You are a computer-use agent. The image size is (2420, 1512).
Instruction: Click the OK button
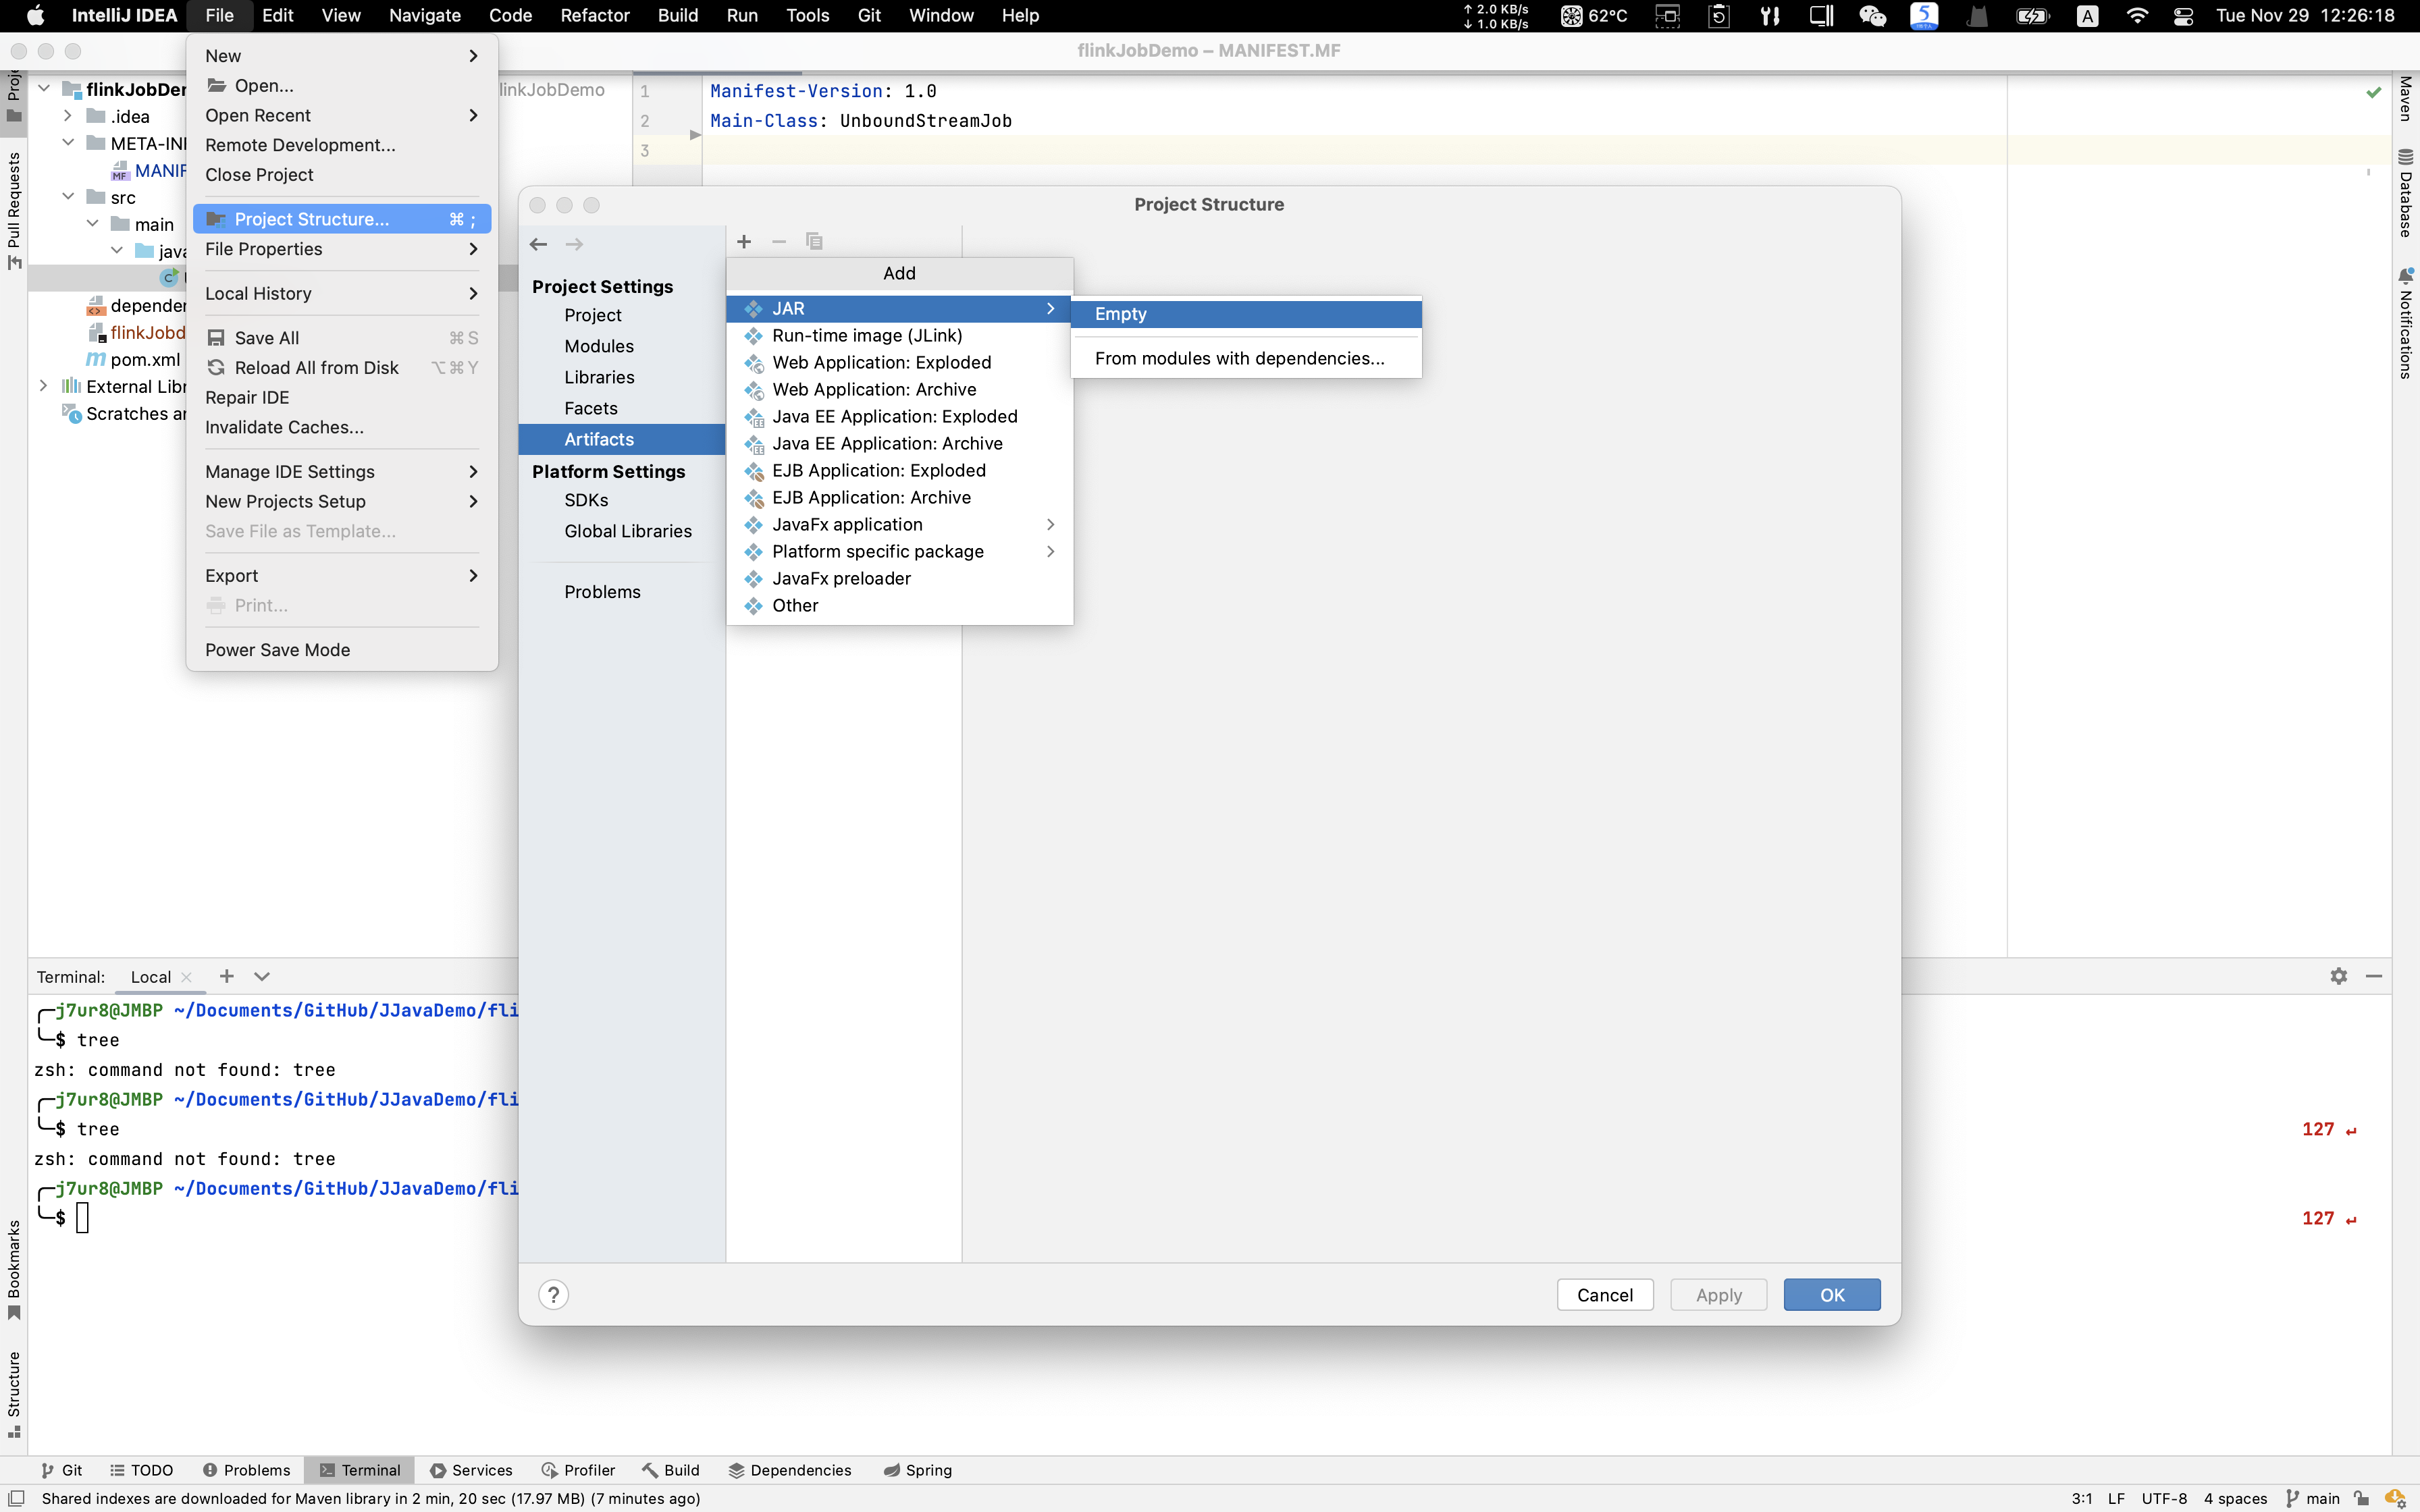coord(1831,1294)
